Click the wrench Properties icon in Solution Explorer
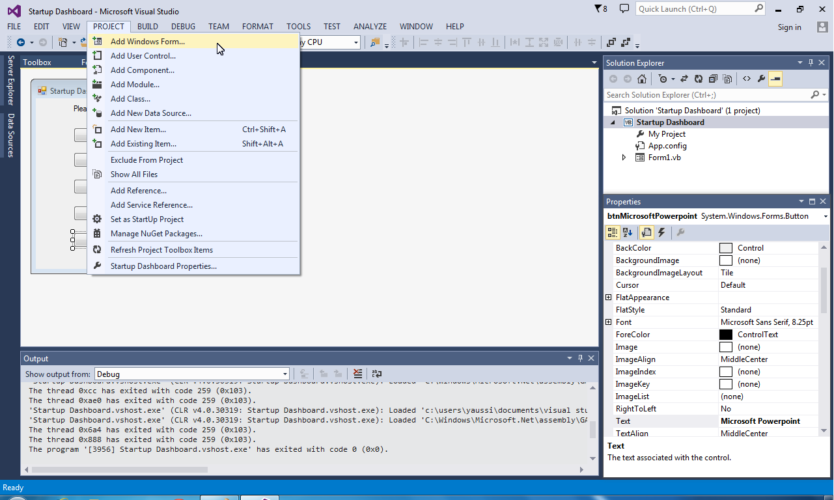 pyautogui.click(x=760, y=79)
